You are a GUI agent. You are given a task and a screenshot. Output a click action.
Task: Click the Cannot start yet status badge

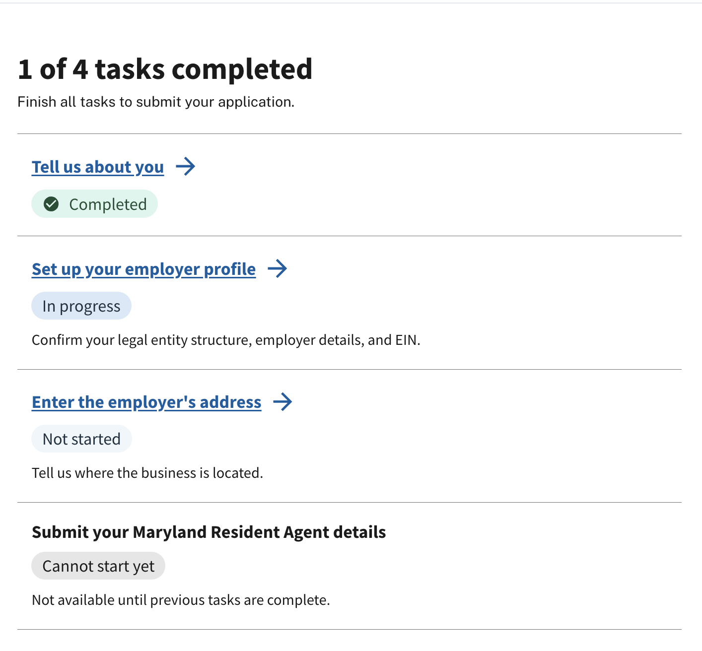(98, 566)
